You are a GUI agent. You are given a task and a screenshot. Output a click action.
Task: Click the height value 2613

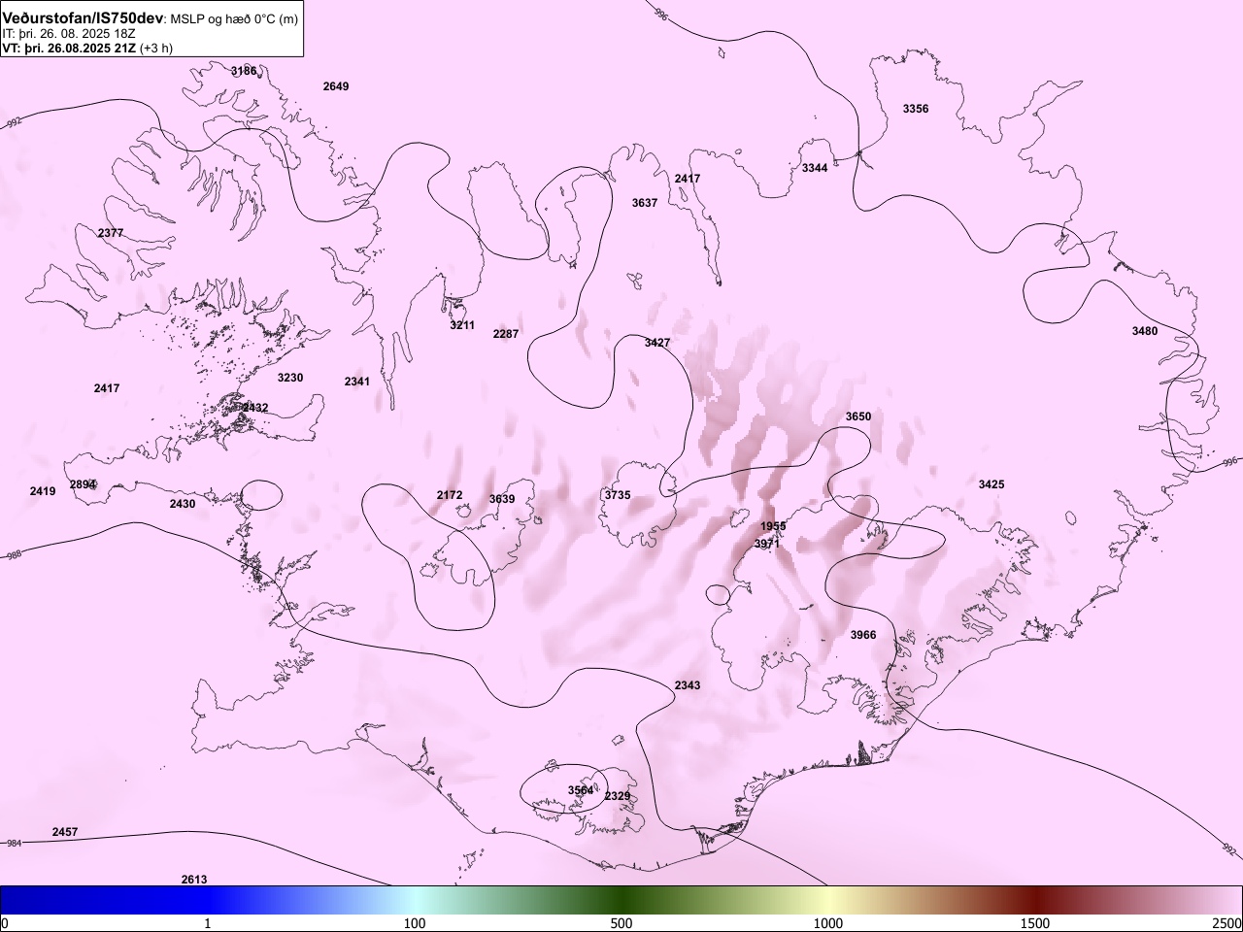[194, 880]
